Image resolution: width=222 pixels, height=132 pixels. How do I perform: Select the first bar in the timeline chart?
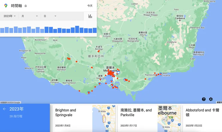2,30
